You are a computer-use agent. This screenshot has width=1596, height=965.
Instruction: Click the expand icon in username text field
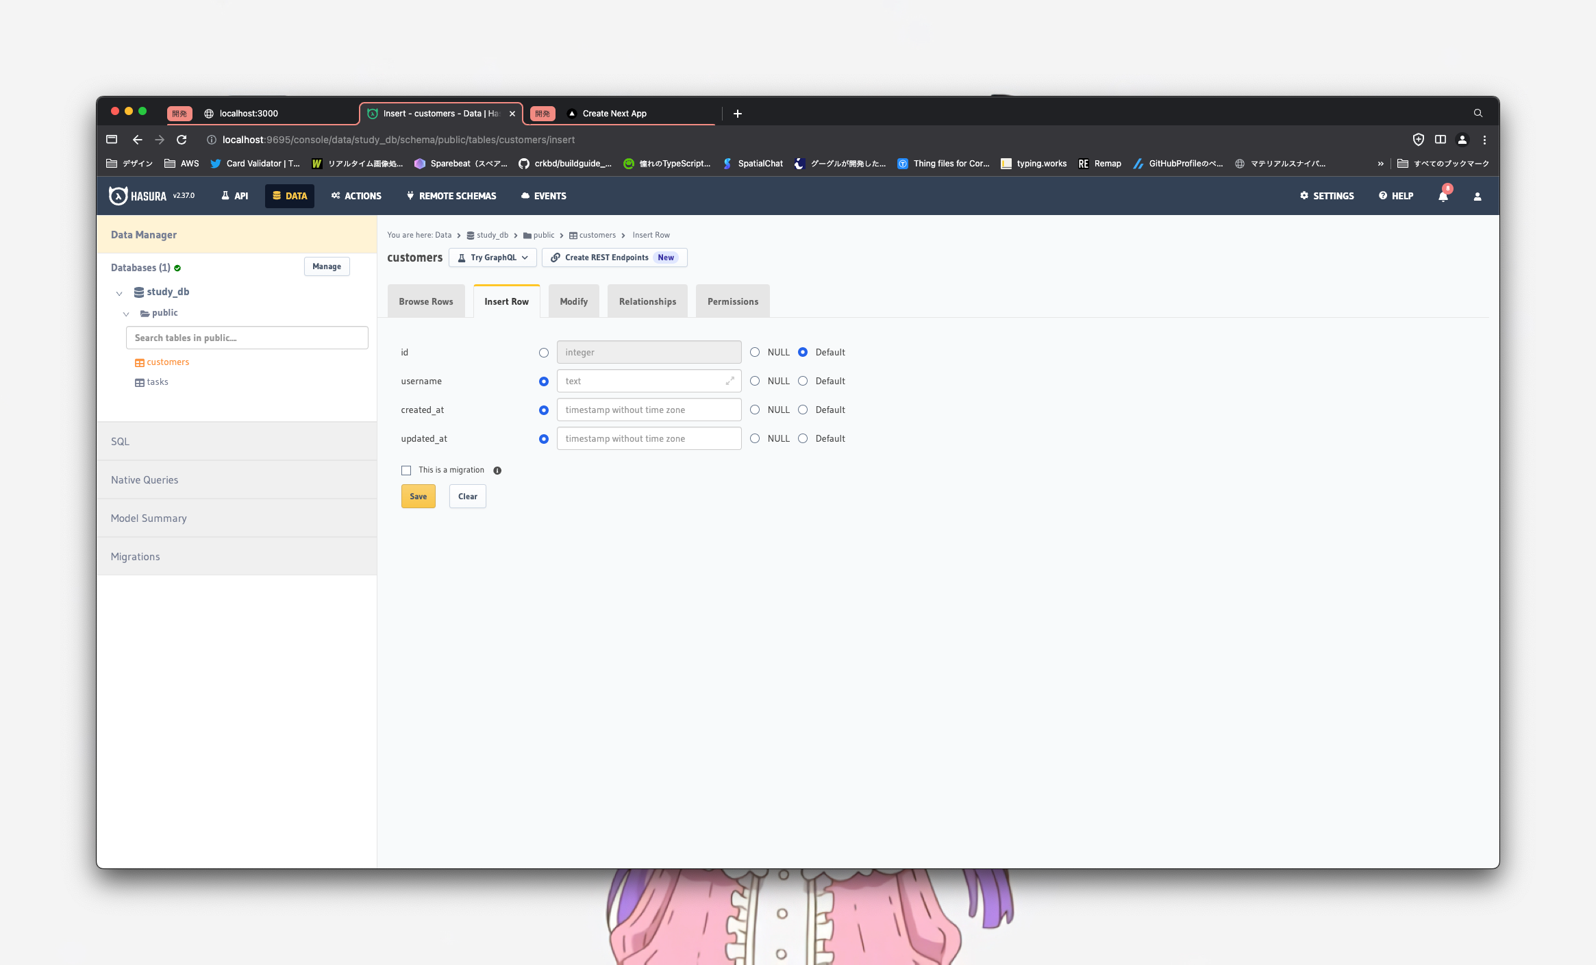[730, 381]
